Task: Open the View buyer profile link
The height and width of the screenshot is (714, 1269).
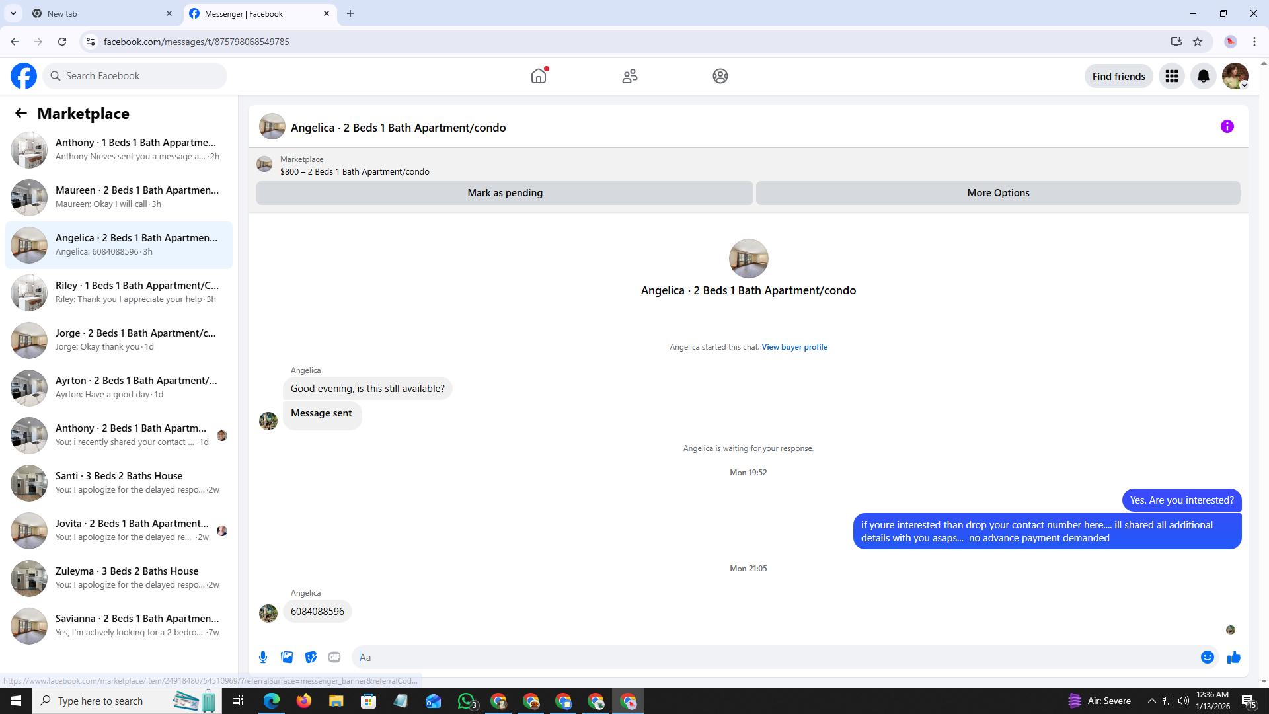Action: (x=794, y=347)
